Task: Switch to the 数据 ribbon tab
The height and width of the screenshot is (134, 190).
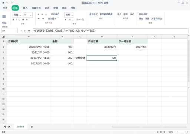Action: point(56,8)
